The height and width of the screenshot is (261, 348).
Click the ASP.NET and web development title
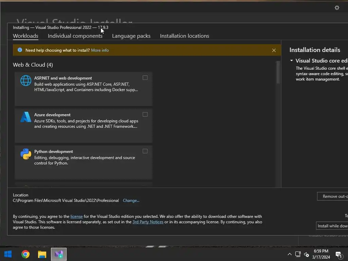(x=63, y=78)
